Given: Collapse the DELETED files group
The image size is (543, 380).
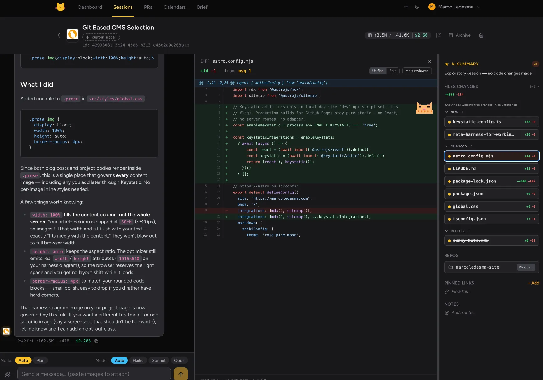Looking at the screenshot, I should coord(447,231).
